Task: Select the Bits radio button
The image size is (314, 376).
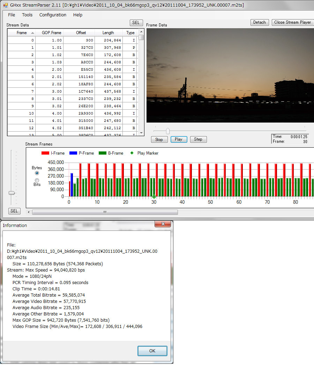Action: click(37, 180)
